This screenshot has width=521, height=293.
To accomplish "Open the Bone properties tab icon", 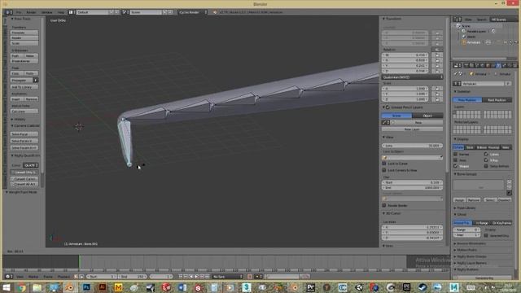I will click(504, 65).
